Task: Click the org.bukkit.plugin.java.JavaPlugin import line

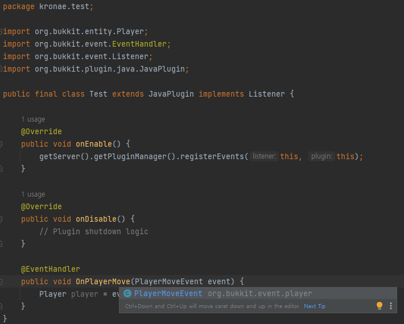Action: coord(96,69)
